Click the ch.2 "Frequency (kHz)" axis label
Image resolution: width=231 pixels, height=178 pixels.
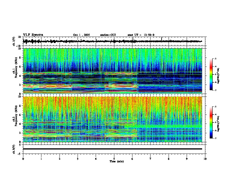pyautogui.click(x=16, y=116)
